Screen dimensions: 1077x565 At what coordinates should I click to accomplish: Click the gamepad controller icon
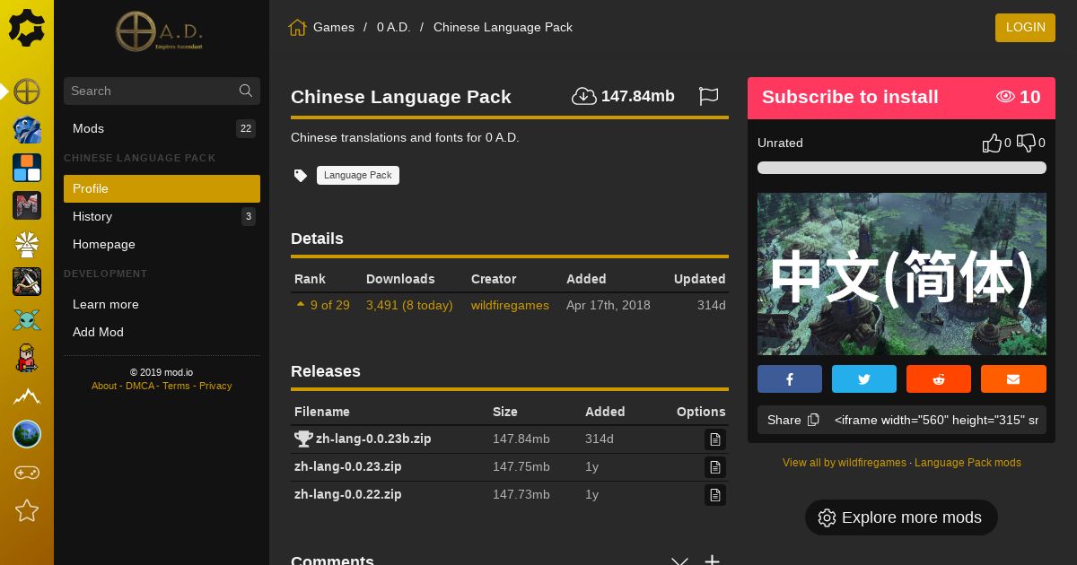pos(27,473)
